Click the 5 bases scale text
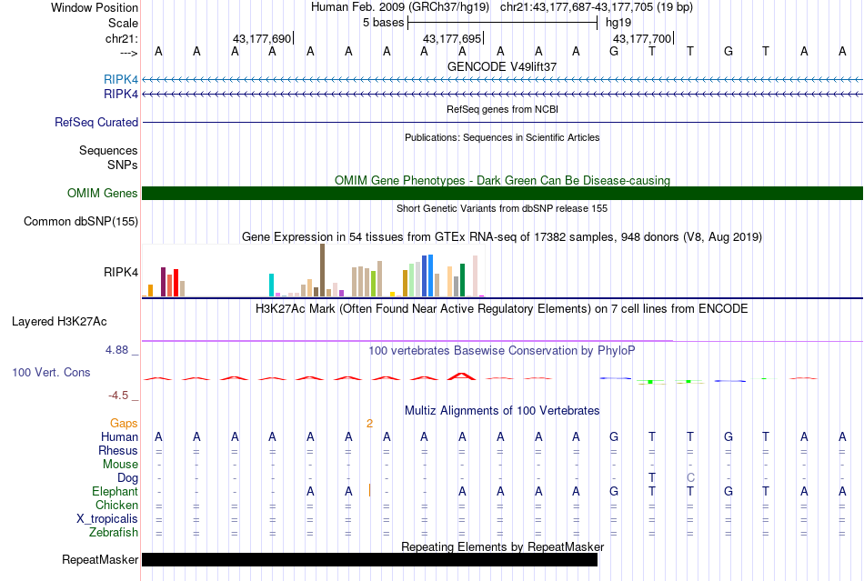Viewport: 864px width, 581px height. (383, 23)
